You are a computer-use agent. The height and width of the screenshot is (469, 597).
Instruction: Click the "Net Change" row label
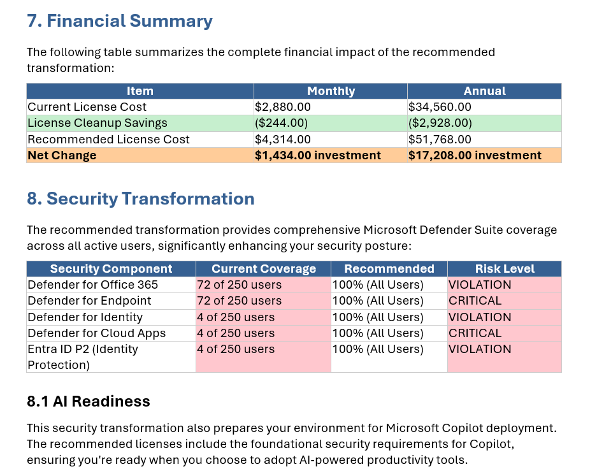click(54, 155)
